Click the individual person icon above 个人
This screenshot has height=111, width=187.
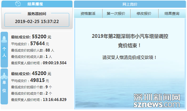point(4,39)
